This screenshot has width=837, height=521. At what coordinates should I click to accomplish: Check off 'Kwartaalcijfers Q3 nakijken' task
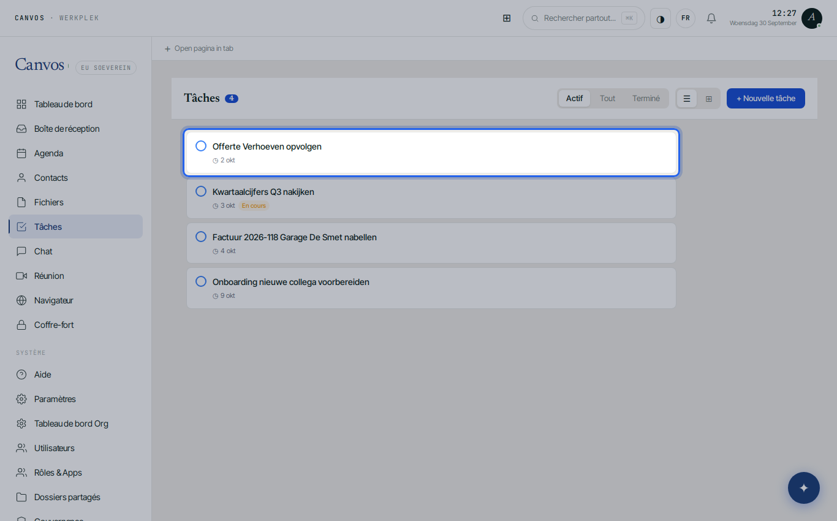point(201,191)
